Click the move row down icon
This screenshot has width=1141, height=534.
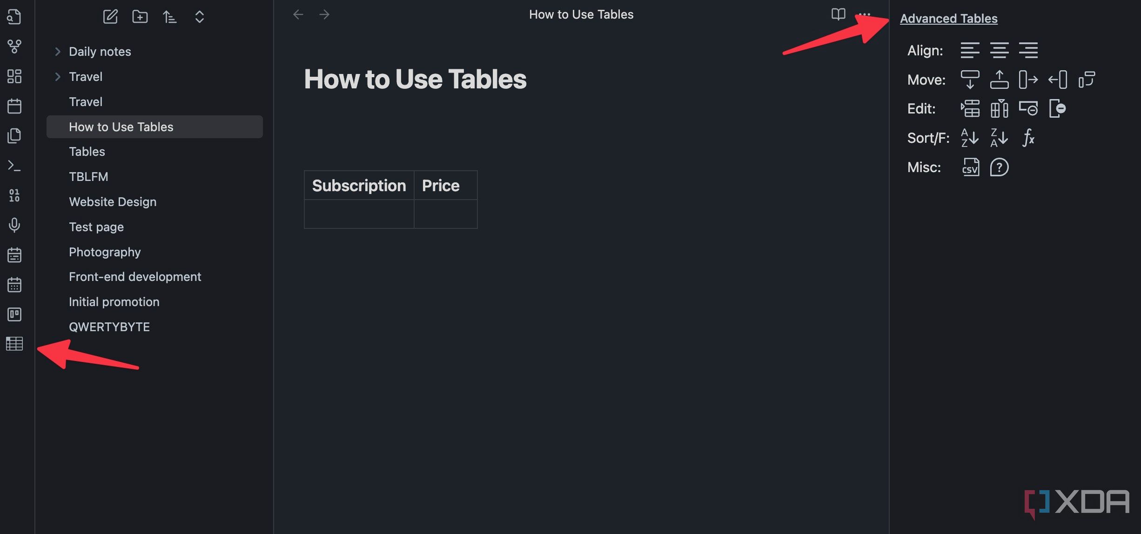coord(970,79)
